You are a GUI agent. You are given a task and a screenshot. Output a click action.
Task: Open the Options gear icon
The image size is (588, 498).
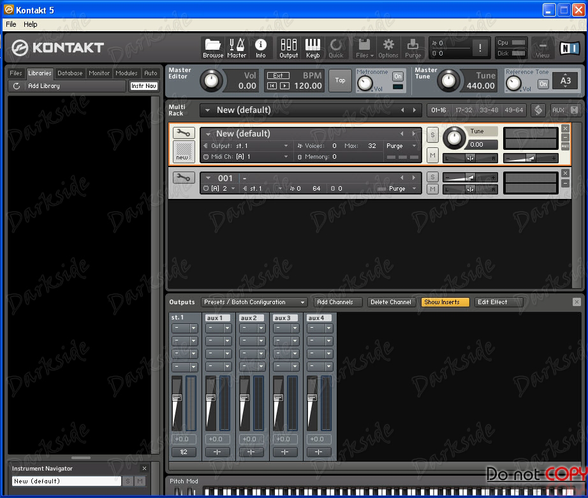tap(388, 48)
